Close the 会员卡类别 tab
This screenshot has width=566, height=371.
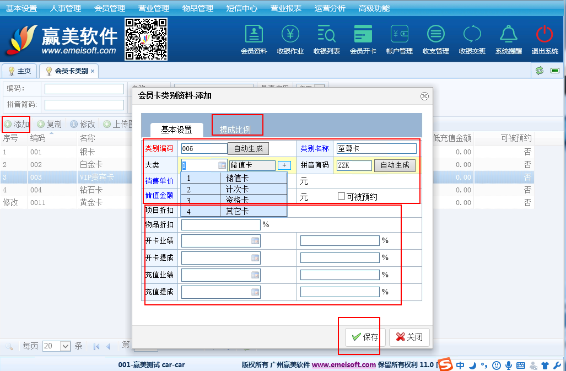[93, 71]
